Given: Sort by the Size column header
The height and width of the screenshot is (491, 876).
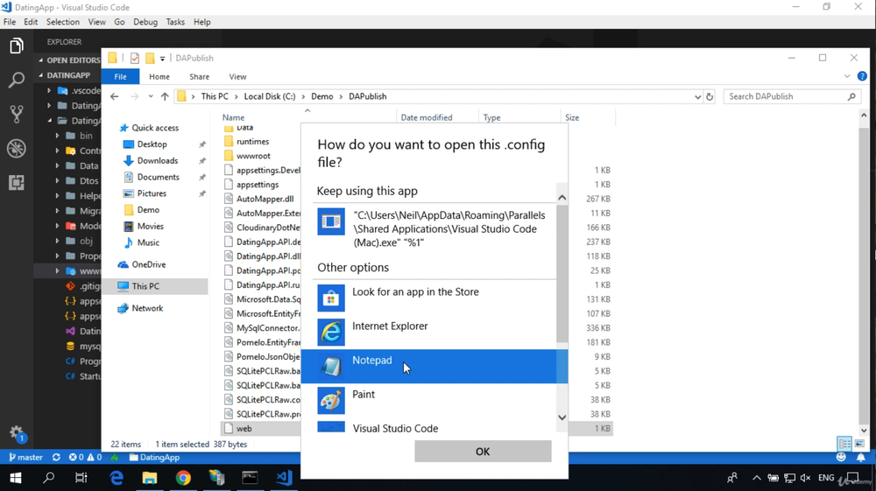Looking at the screenshot, I should tap(572, 118).
